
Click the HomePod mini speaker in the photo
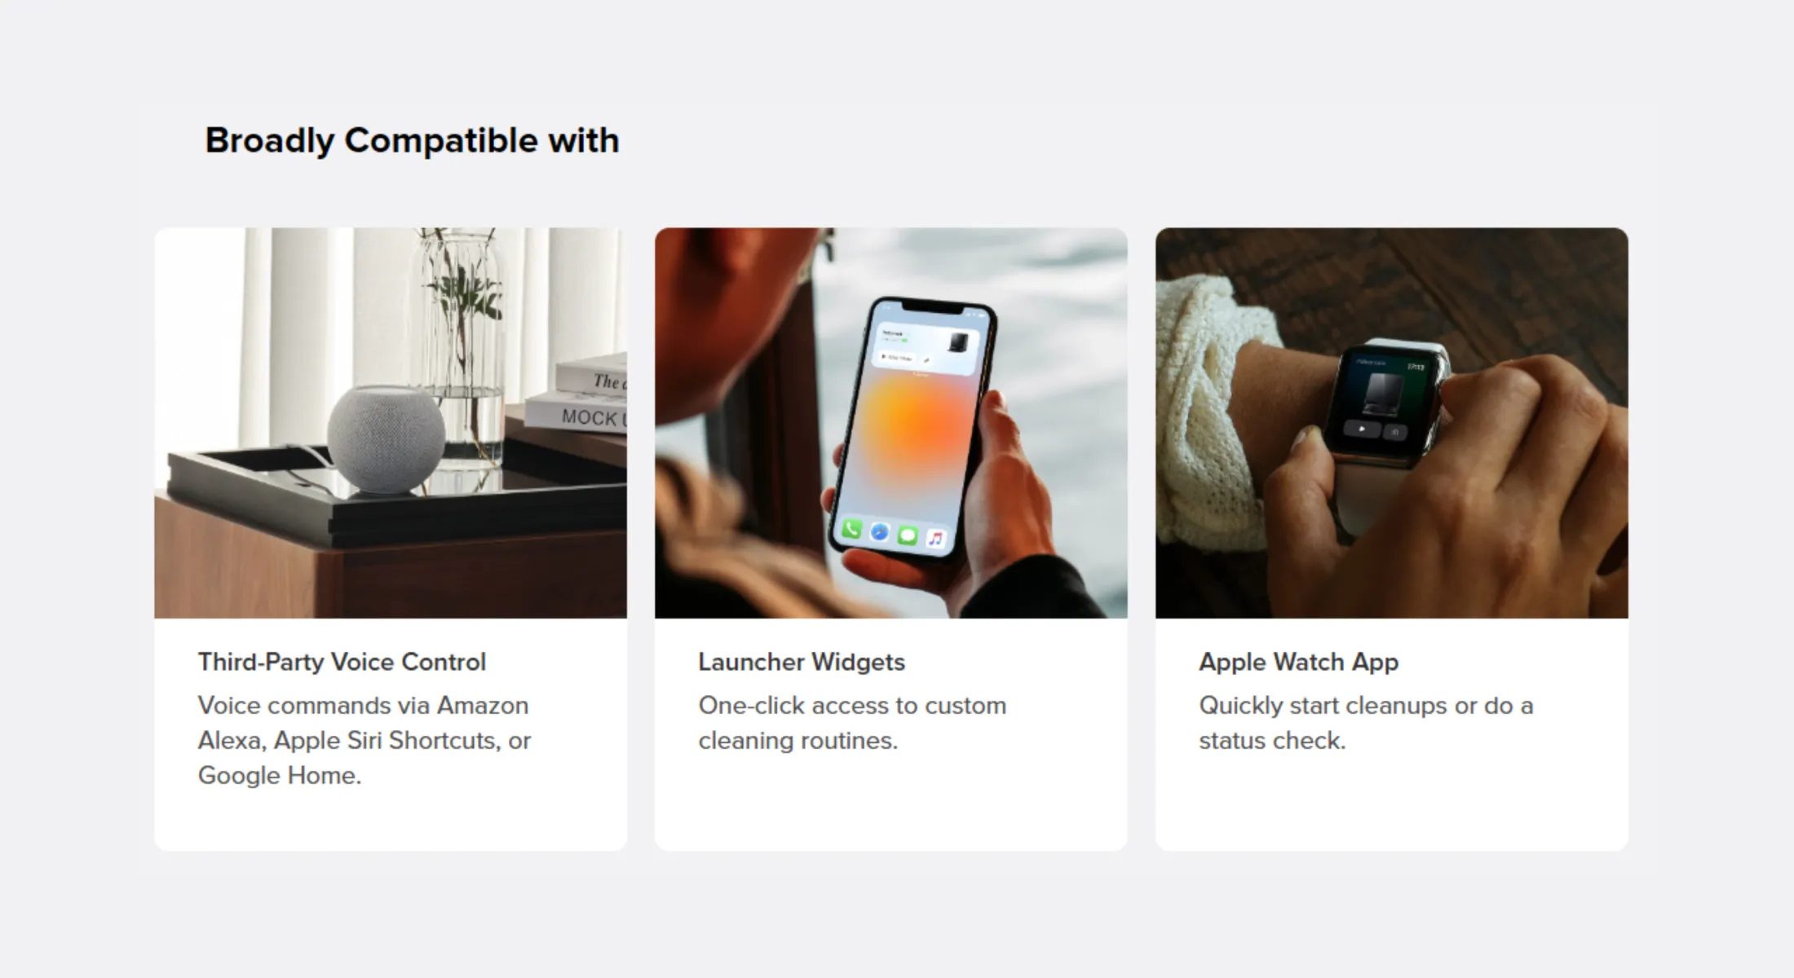pyautogui.click(x=386, y=440)
